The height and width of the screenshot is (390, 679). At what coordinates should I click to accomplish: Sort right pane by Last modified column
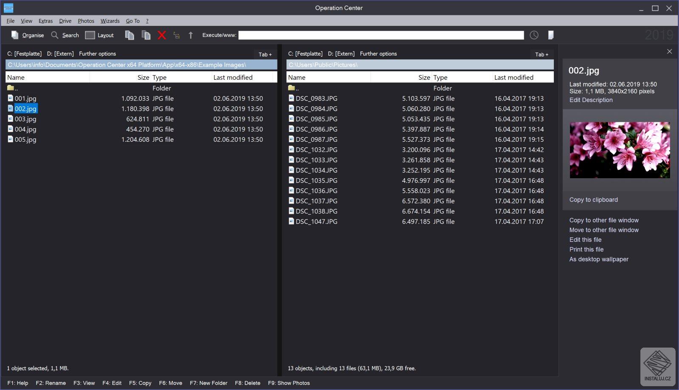pos(523,77)
